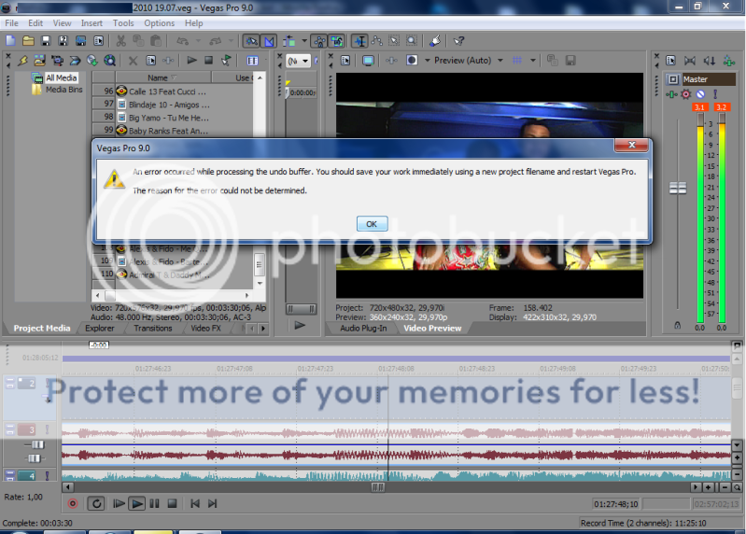Switch to the Transitions tab
Screen dimensions: 746x534
pyautogui.click(x=153, y=328)
